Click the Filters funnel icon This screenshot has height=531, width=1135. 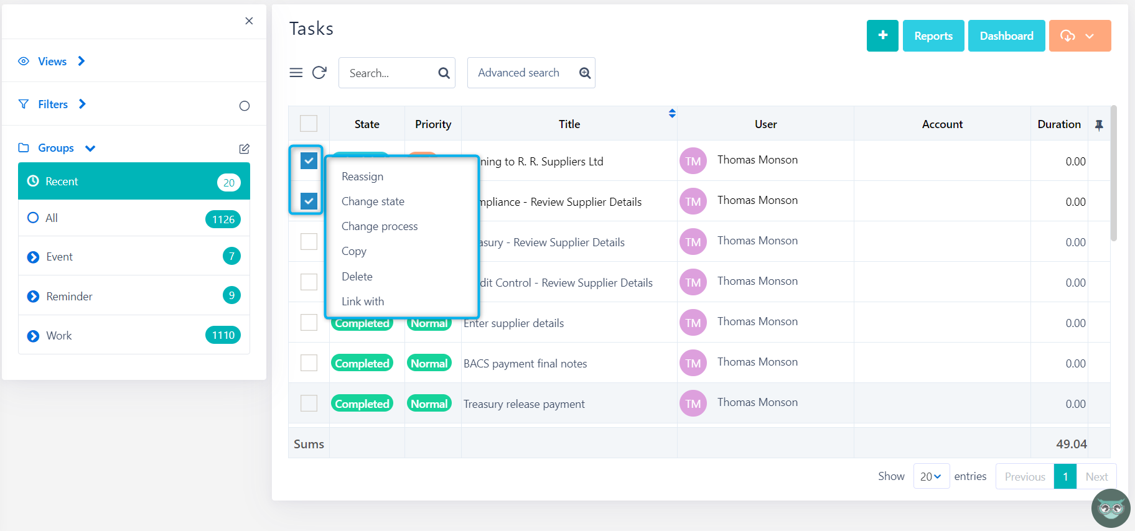tap(24, 104)
